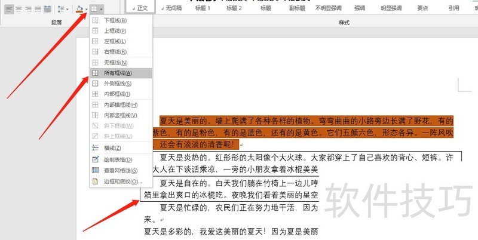Align paragraph text to the left
The image size is (478, 240).
point(9,10)
